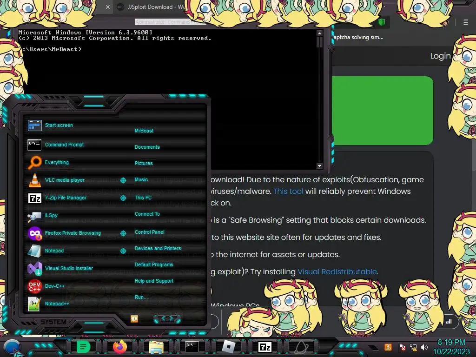Open MrBeast user folder

[144, 131]
